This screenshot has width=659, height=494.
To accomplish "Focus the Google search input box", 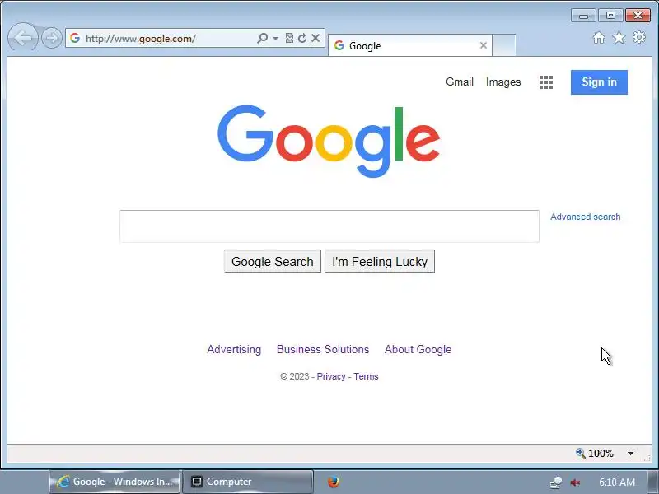I will (329, 226).
